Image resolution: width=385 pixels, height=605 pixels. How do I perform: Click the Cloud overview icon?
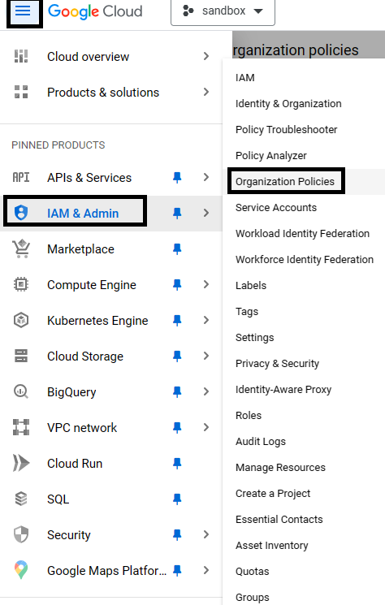click(21, 56)
